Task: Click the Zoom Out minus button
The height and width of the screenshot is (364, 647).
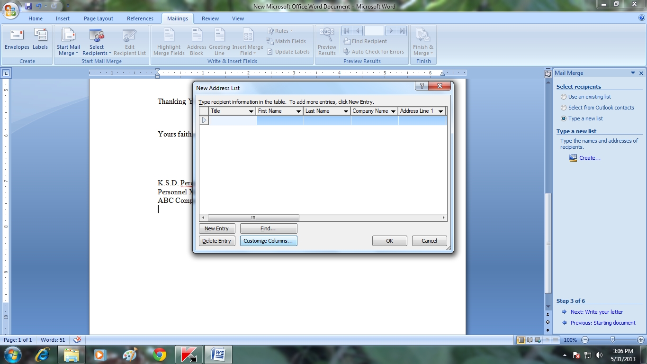Action: pyautogui.click(x=585, y=340)
